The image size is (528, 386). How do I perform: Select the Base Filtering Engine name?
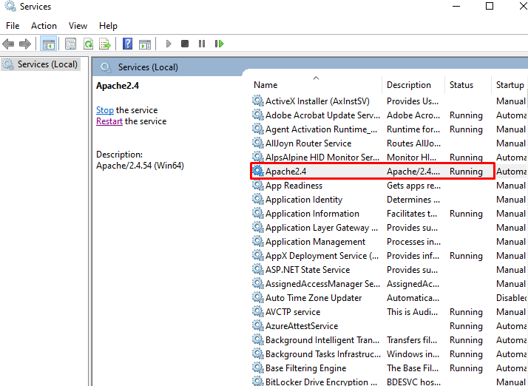(305, 368)
